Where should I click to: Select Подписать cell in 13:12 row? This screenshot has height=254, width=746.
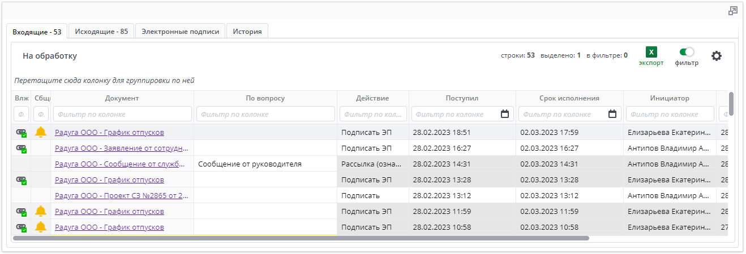(x=373, y=196)
